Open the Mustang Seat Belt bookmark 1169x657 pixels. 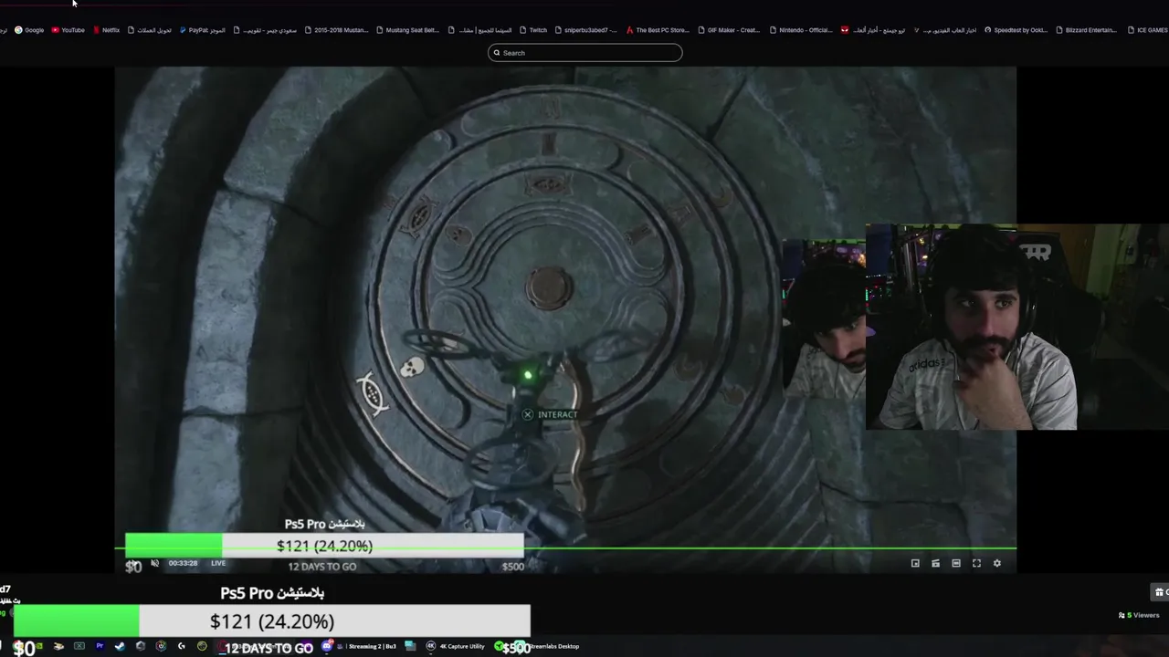click(407, 30)
